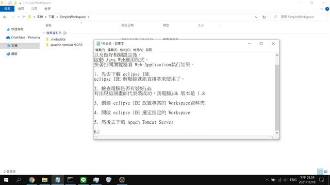The height and width of the screenshot is (185, 330).
Task: Place cursor on line beginning '3. 創建 eclipse IDE'
Action: tap(149, 103)
